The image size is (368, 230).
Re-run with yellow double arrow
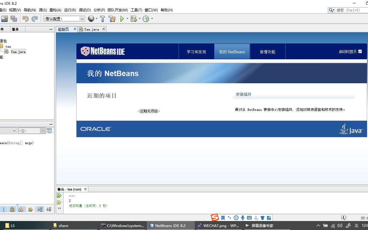[x=59, y=202]
